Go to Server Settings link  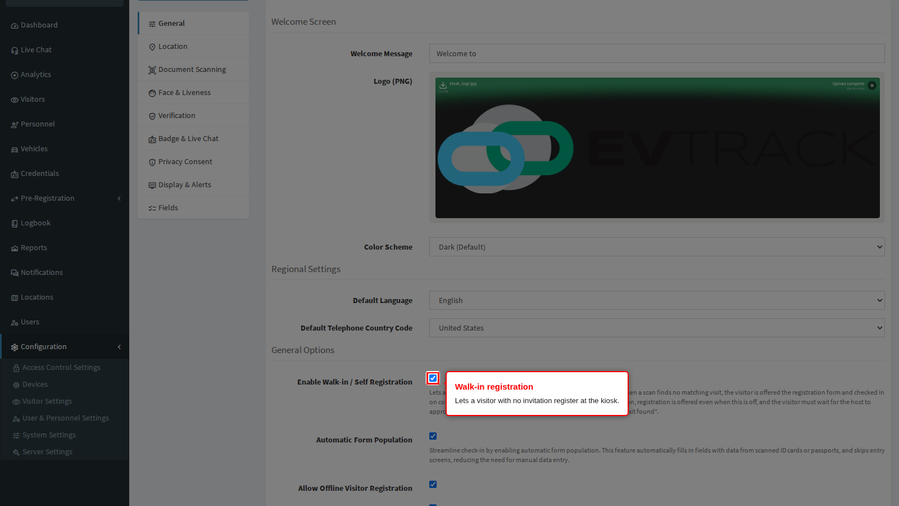[47, 452]
